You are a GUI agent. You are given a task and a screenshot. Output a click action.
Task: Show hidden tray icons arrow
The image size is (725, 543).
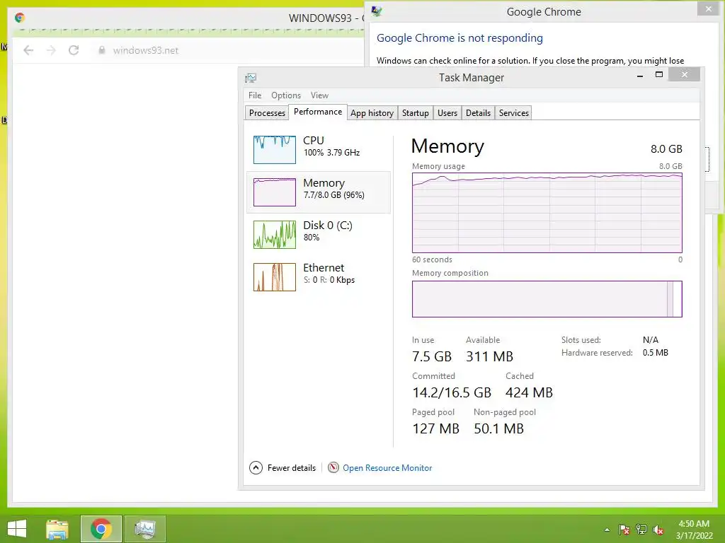click(x=607, y=530)
